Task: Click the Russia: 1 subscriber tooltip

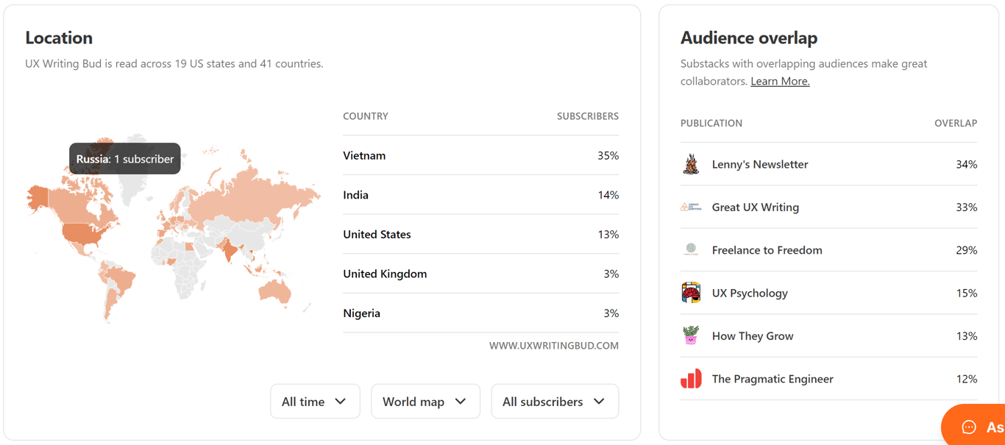Action: [x=125, y=159]
